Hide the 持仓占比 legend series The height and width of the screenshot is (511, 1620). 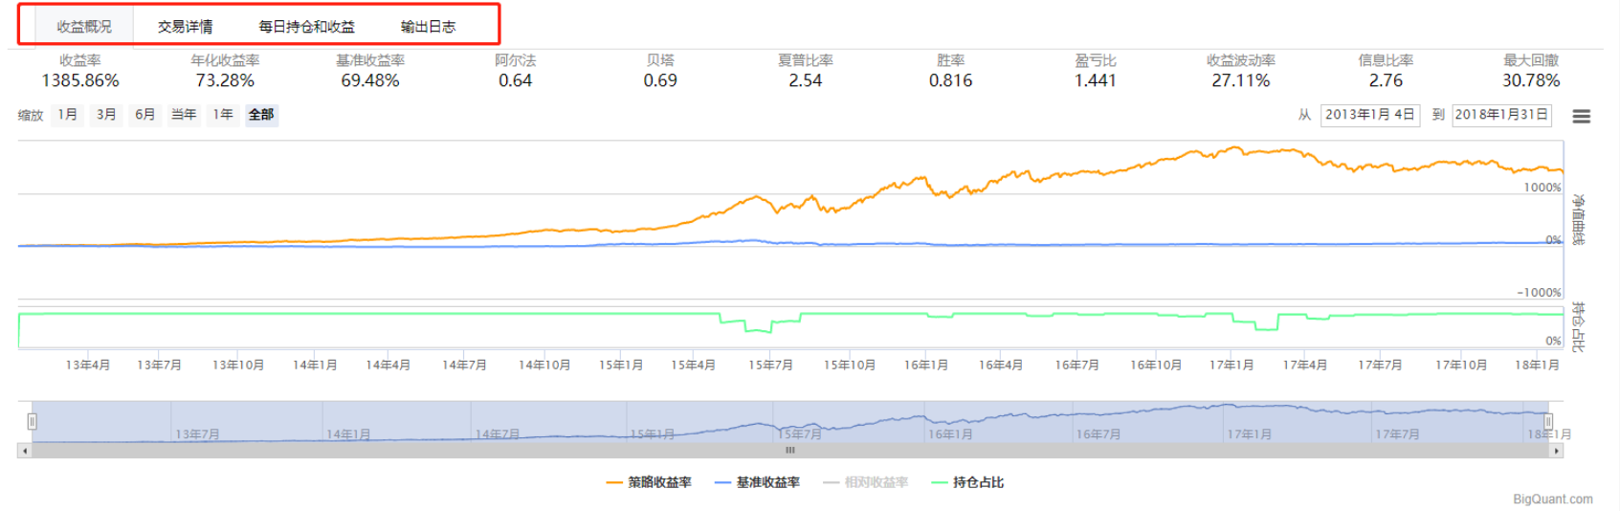coord(967,482)
